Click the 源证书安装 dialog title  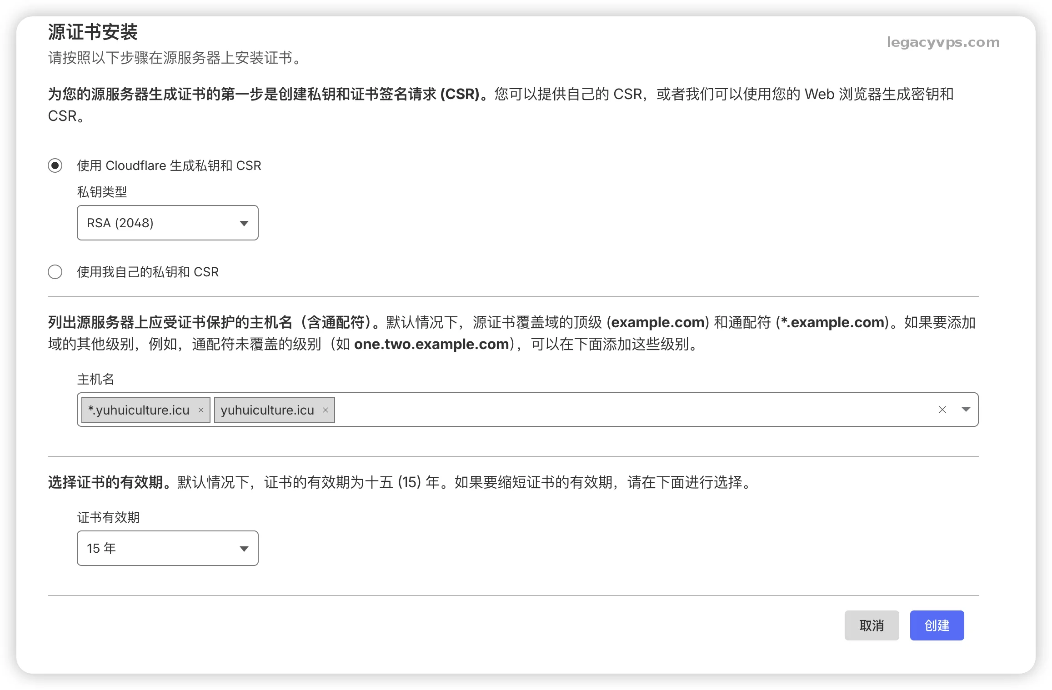point(93,32)
